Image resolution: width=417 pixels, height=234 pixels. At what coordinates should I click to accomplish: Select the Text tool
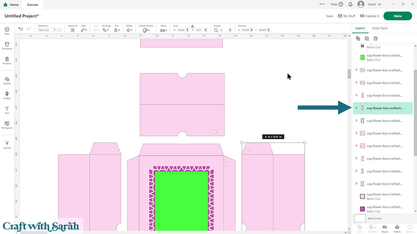point(7,110)
